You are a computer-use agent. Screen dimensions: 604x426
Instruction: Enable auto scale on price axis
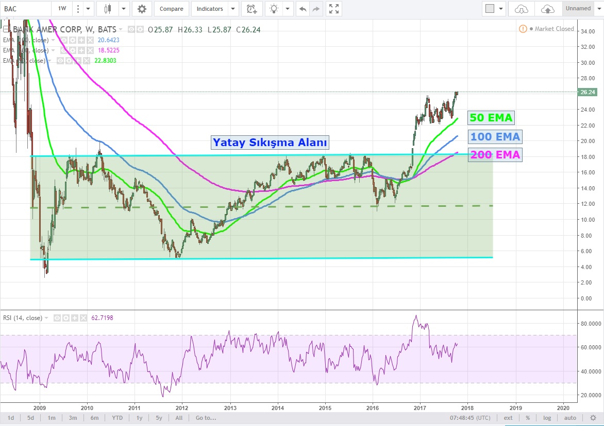pos(570,418)
